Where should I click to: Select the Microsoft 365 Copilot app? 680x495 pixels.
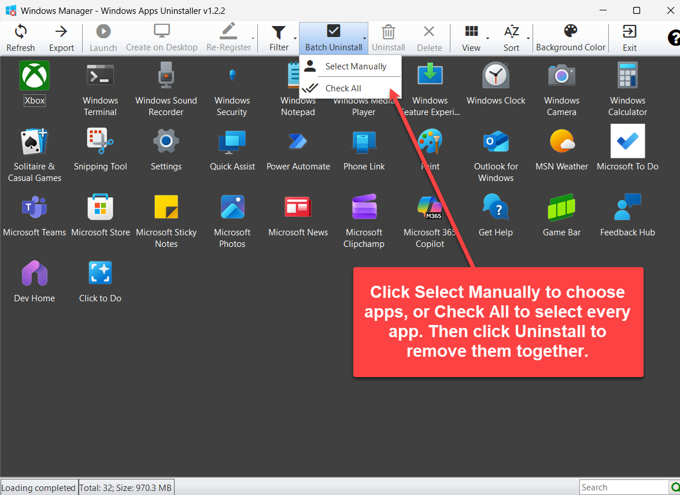(430, 221)
